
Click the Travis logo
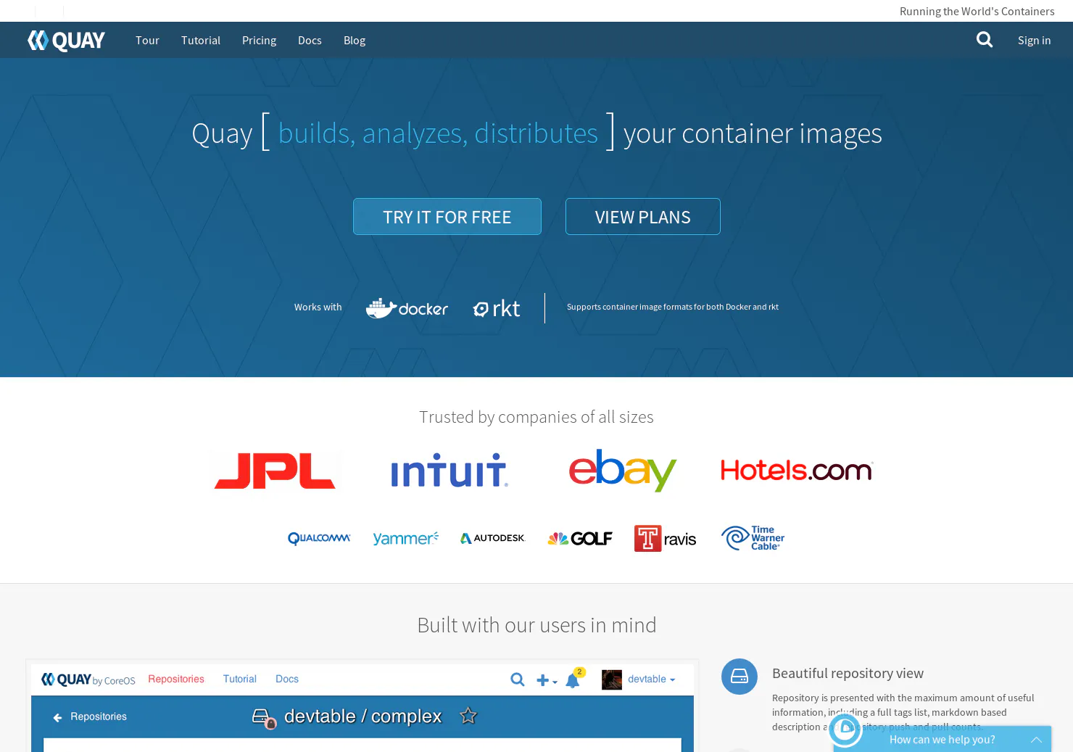coord(666,538)
